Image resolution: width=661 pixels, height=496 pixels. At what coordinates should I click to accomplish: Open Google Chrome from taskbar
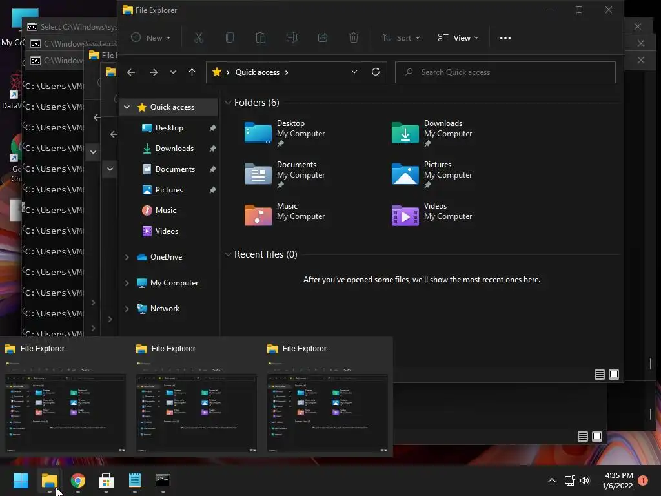78,480
